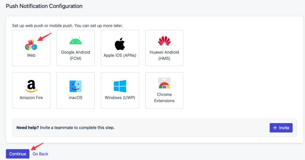305x160 pixels.
Task: Select the Web push platform card
Action: [x=31, y=48]
